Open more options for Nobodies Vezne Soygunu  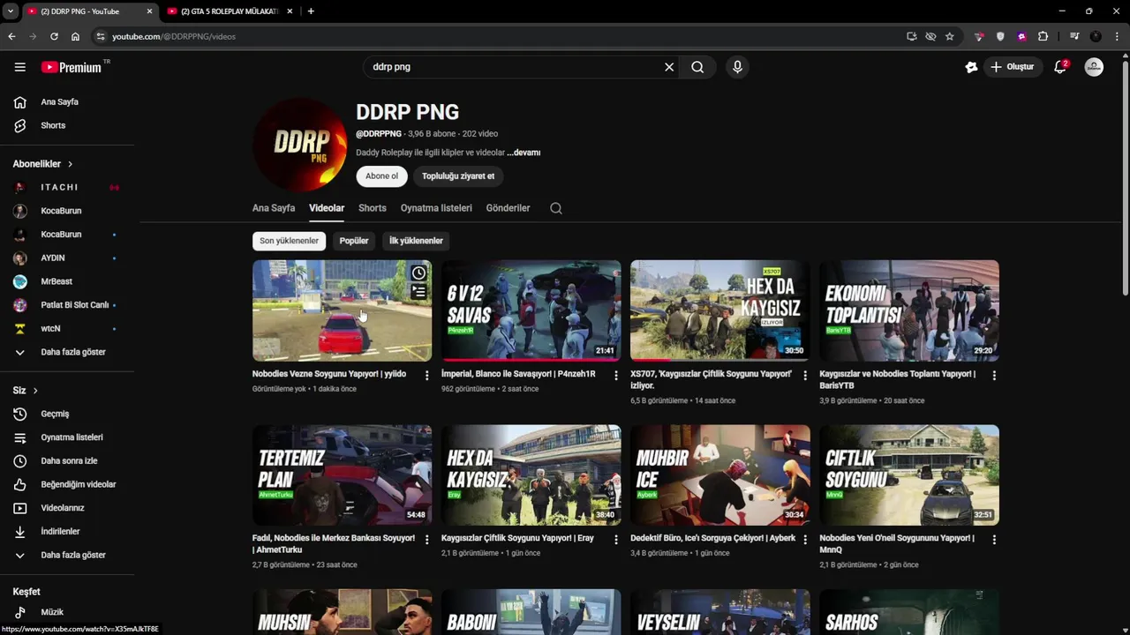click(x=427, y=376)
